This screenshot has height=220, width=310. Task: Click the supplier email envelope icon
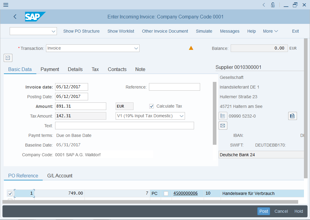(x=223, y=125)
